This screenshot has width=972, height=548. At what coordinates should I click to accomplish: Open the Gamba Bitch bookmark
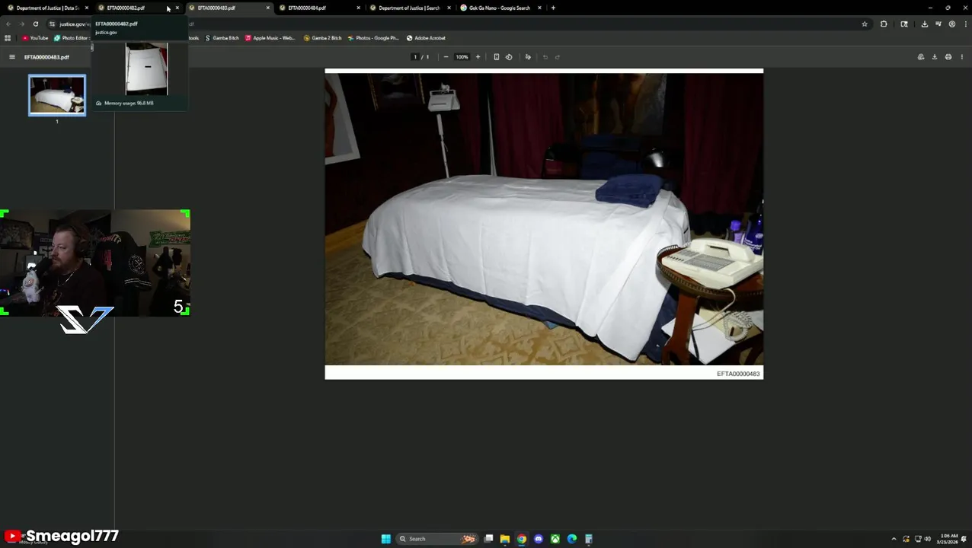[222, 38]
